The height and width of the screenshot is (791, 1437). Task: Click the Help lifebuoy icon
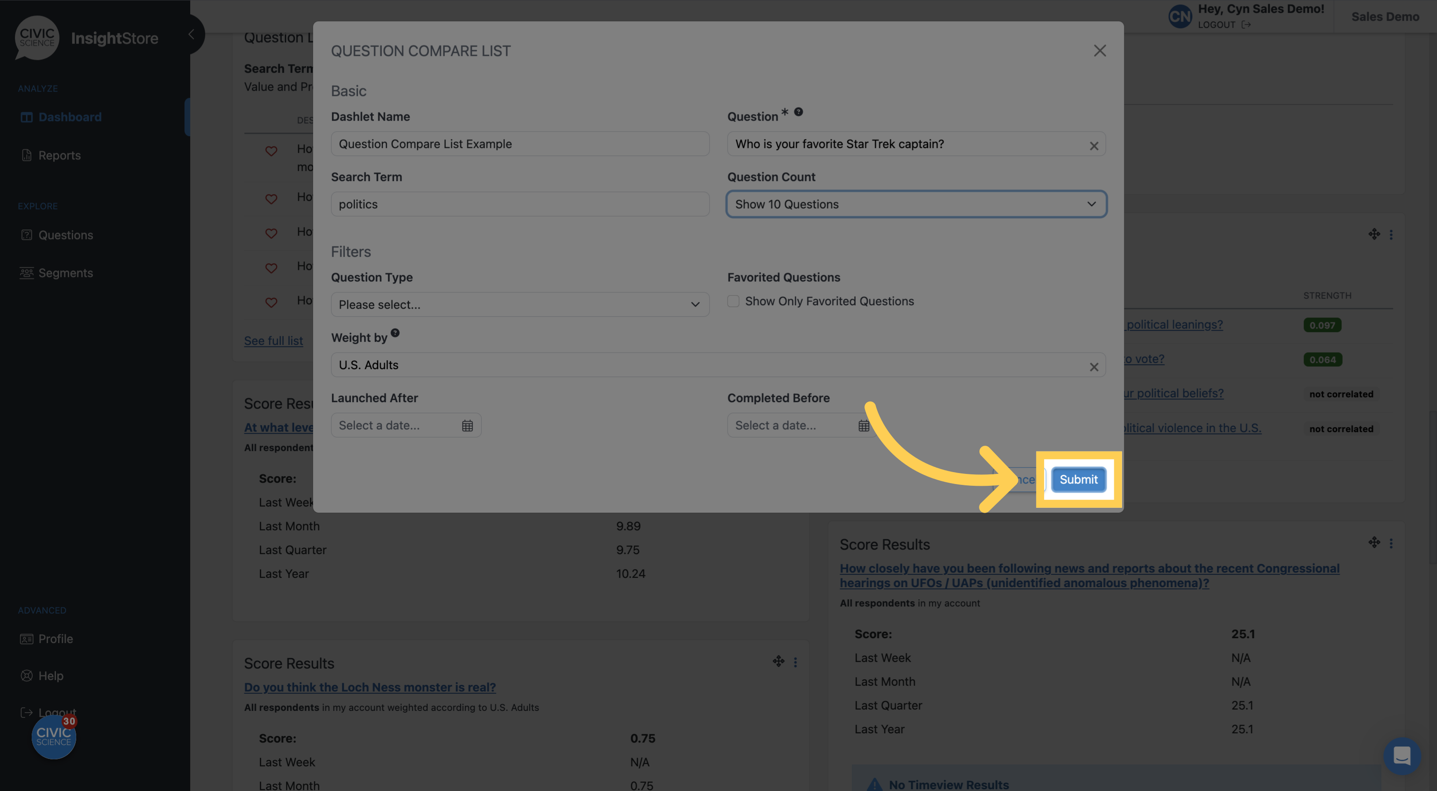[x=26, y=676]
